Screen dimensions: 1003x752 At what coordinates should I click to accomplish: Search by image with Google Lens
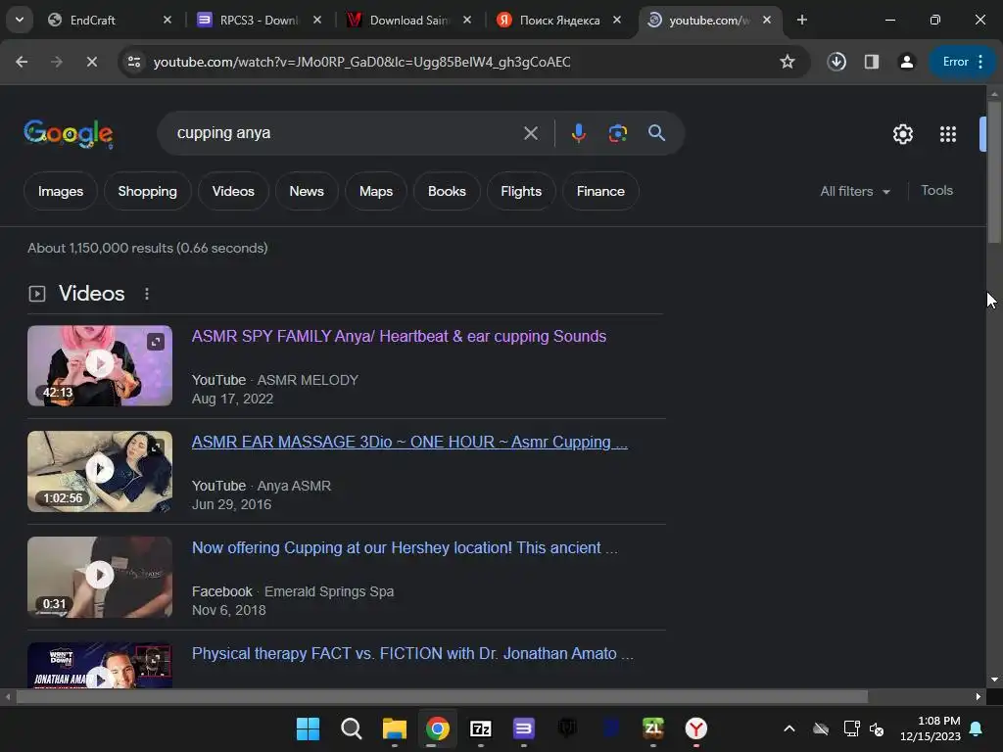click(617, 133)
